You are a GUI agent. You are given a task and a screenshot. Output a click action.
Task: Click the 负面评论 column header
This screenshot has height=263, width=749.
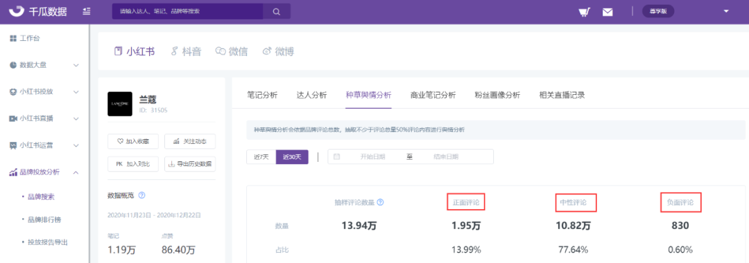pyautogui.click(x=681, y=203)
